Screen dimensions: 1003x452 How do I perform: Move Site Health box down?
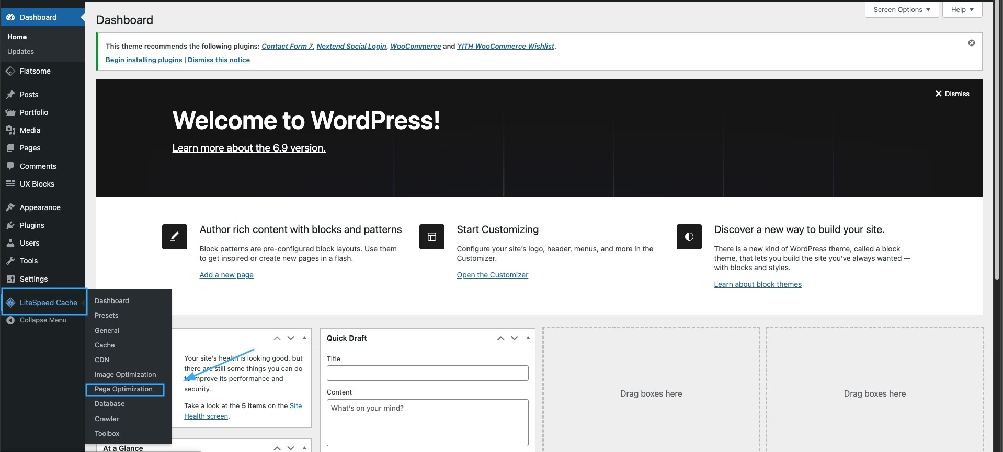(291, 338)
